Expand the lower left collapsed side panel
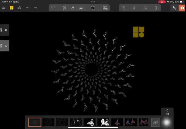 tap(5, 46)
